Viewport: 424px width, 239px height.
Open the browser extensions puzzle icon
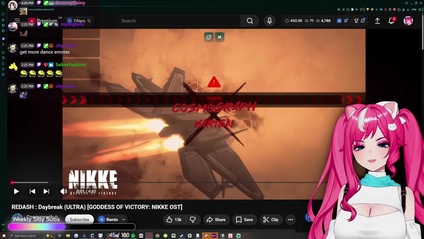coord(399,10)
